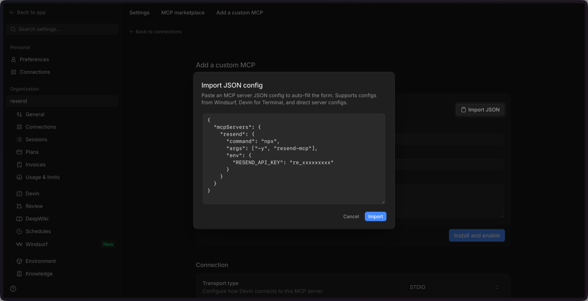
Task: Click Install and enable button
Action: click(477, 235)
